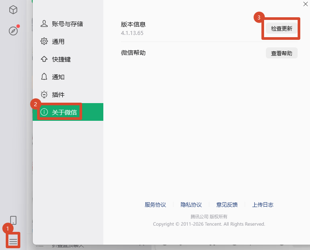Open the 隐私协议 link
The width and height of the screenshot is (310, 250).
point(191,204)
